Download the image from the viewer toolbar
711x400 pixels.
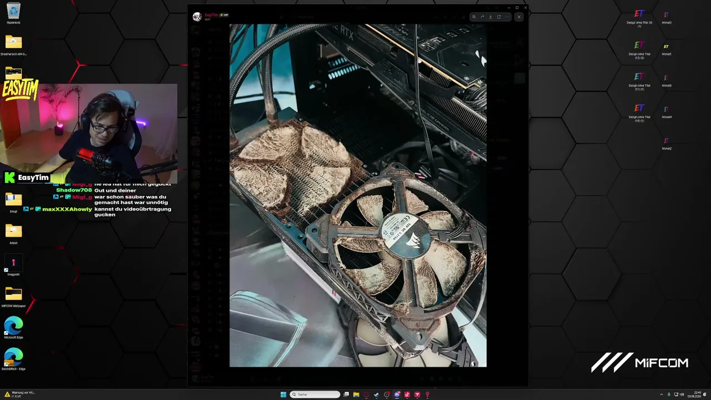(x=490, y=17)
